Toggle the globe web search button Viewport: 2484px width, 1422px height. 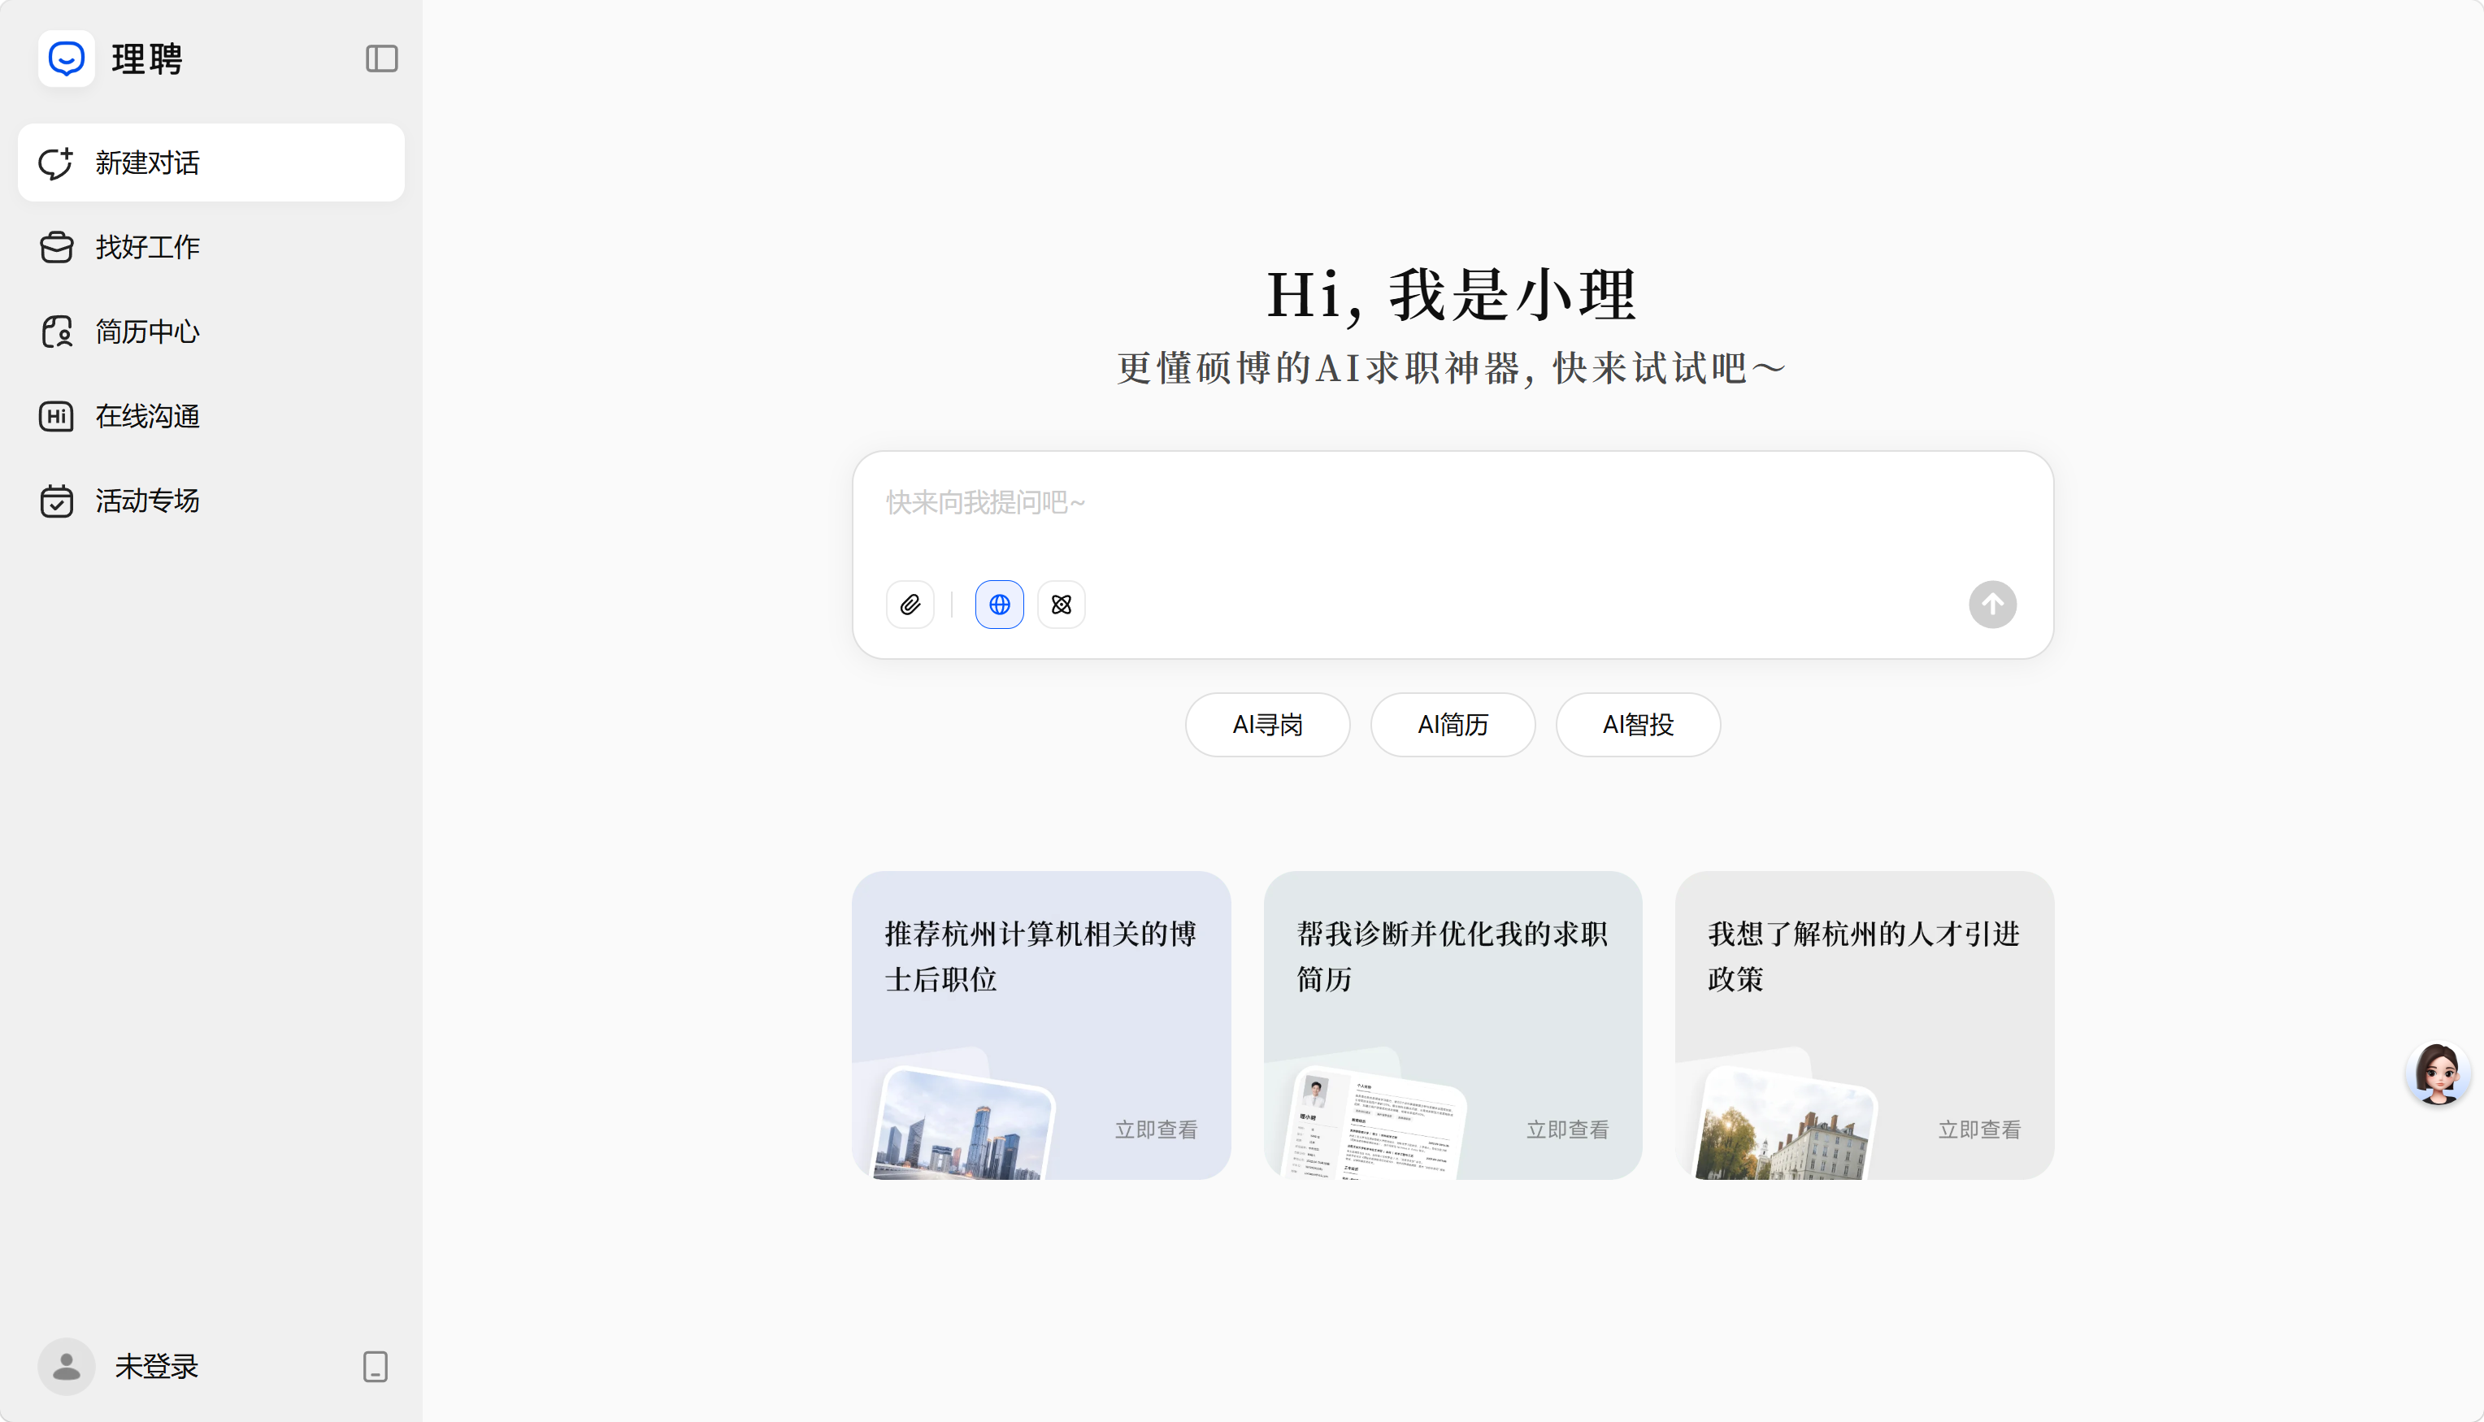click(999, 605)
